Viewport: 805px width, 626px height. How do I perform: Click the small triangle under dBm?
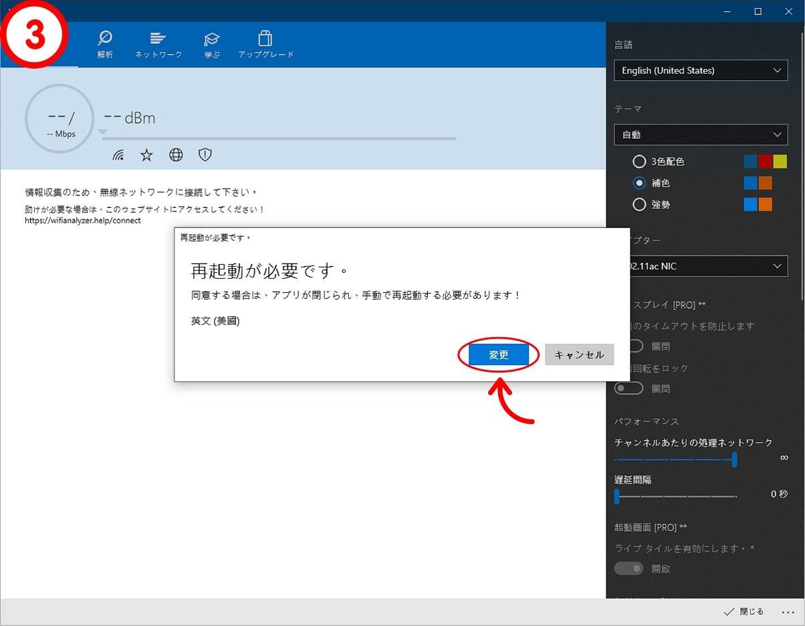click(102, 132)
